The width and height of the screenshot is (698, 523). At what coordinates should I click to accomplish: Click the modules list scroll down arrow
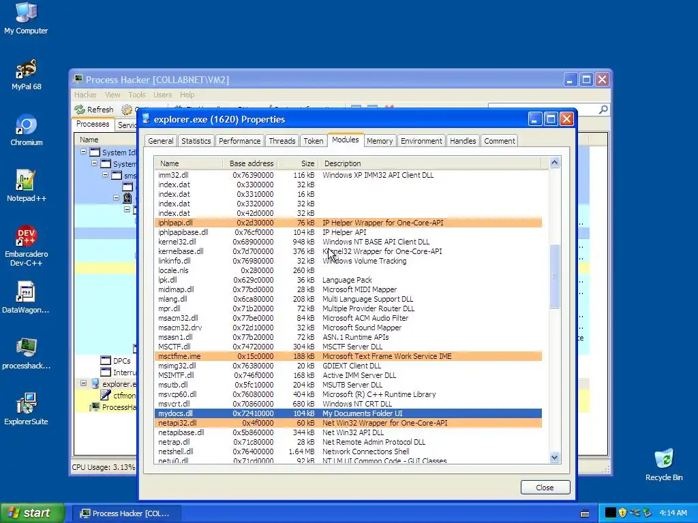click(554, 457)
